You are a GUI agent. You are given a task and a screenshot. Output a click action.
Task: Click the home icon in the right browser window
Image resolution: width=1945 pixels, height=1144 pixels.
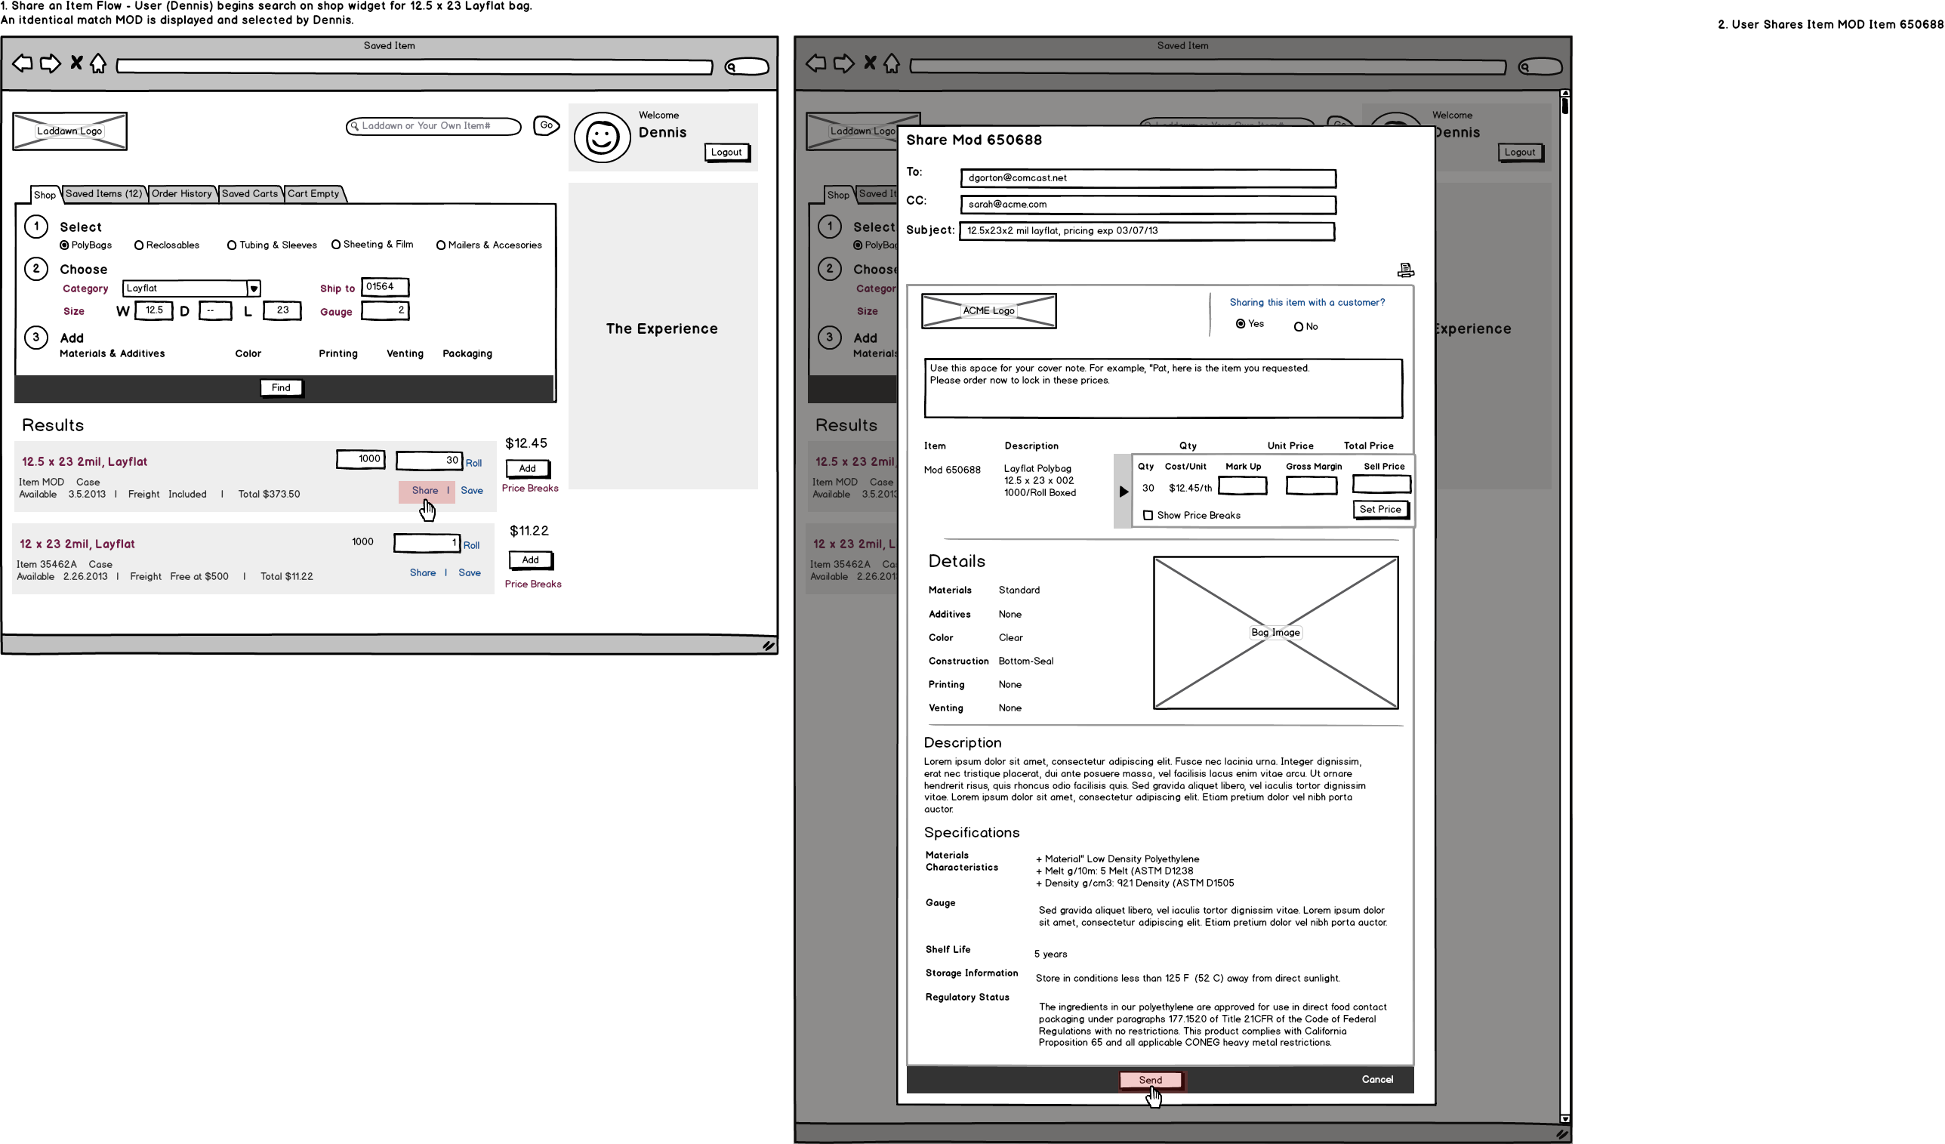(x=892, y=63)
